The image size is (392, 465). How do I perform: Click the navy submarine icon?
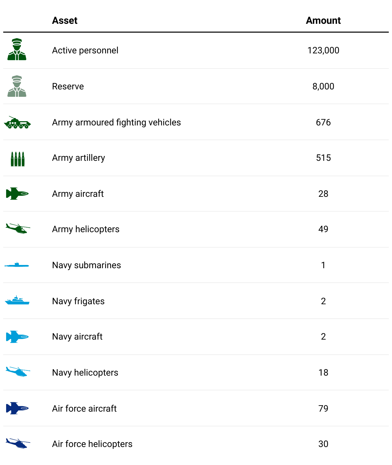coord(17,265)
